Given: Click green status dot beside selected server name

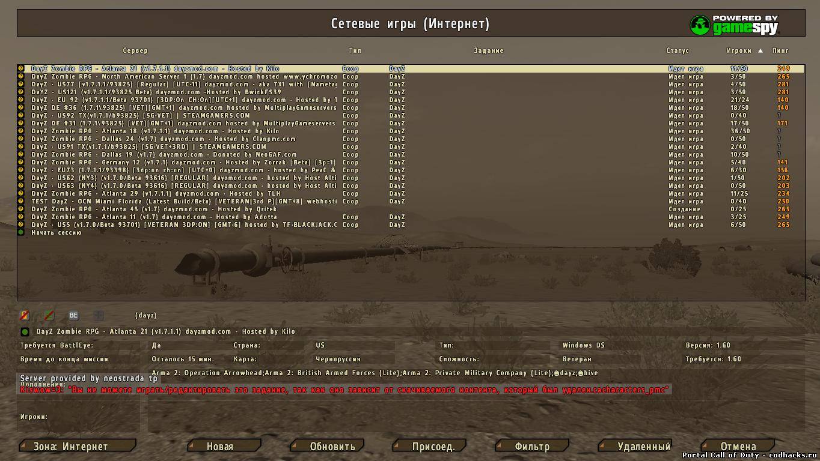Looking at the screenshot, I should click(25, 332).
